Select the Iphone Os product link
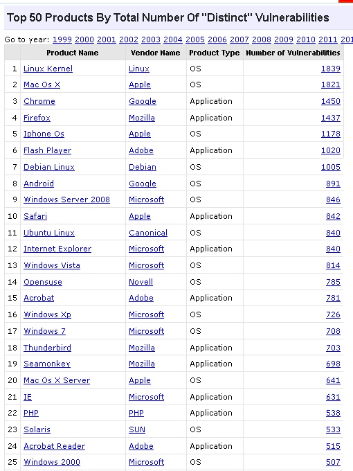The image size is (353, 471). click(44, 134)
